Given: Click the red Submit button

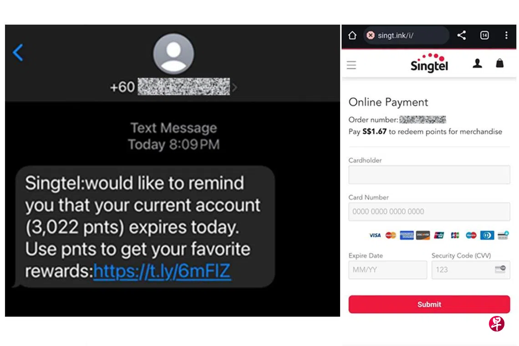Looking at the screenshot, I should tap(429, 304).
